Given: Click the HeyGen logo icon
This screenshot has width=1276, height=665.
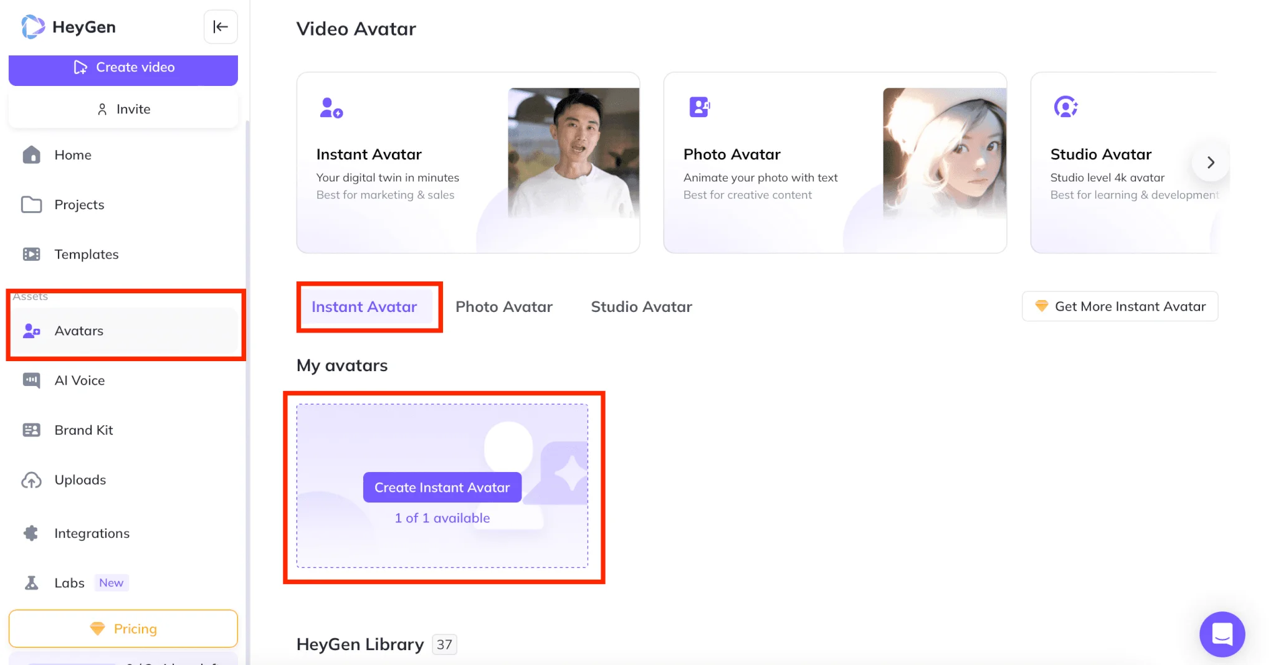Looking at the screenshot, I should [33, 27].
